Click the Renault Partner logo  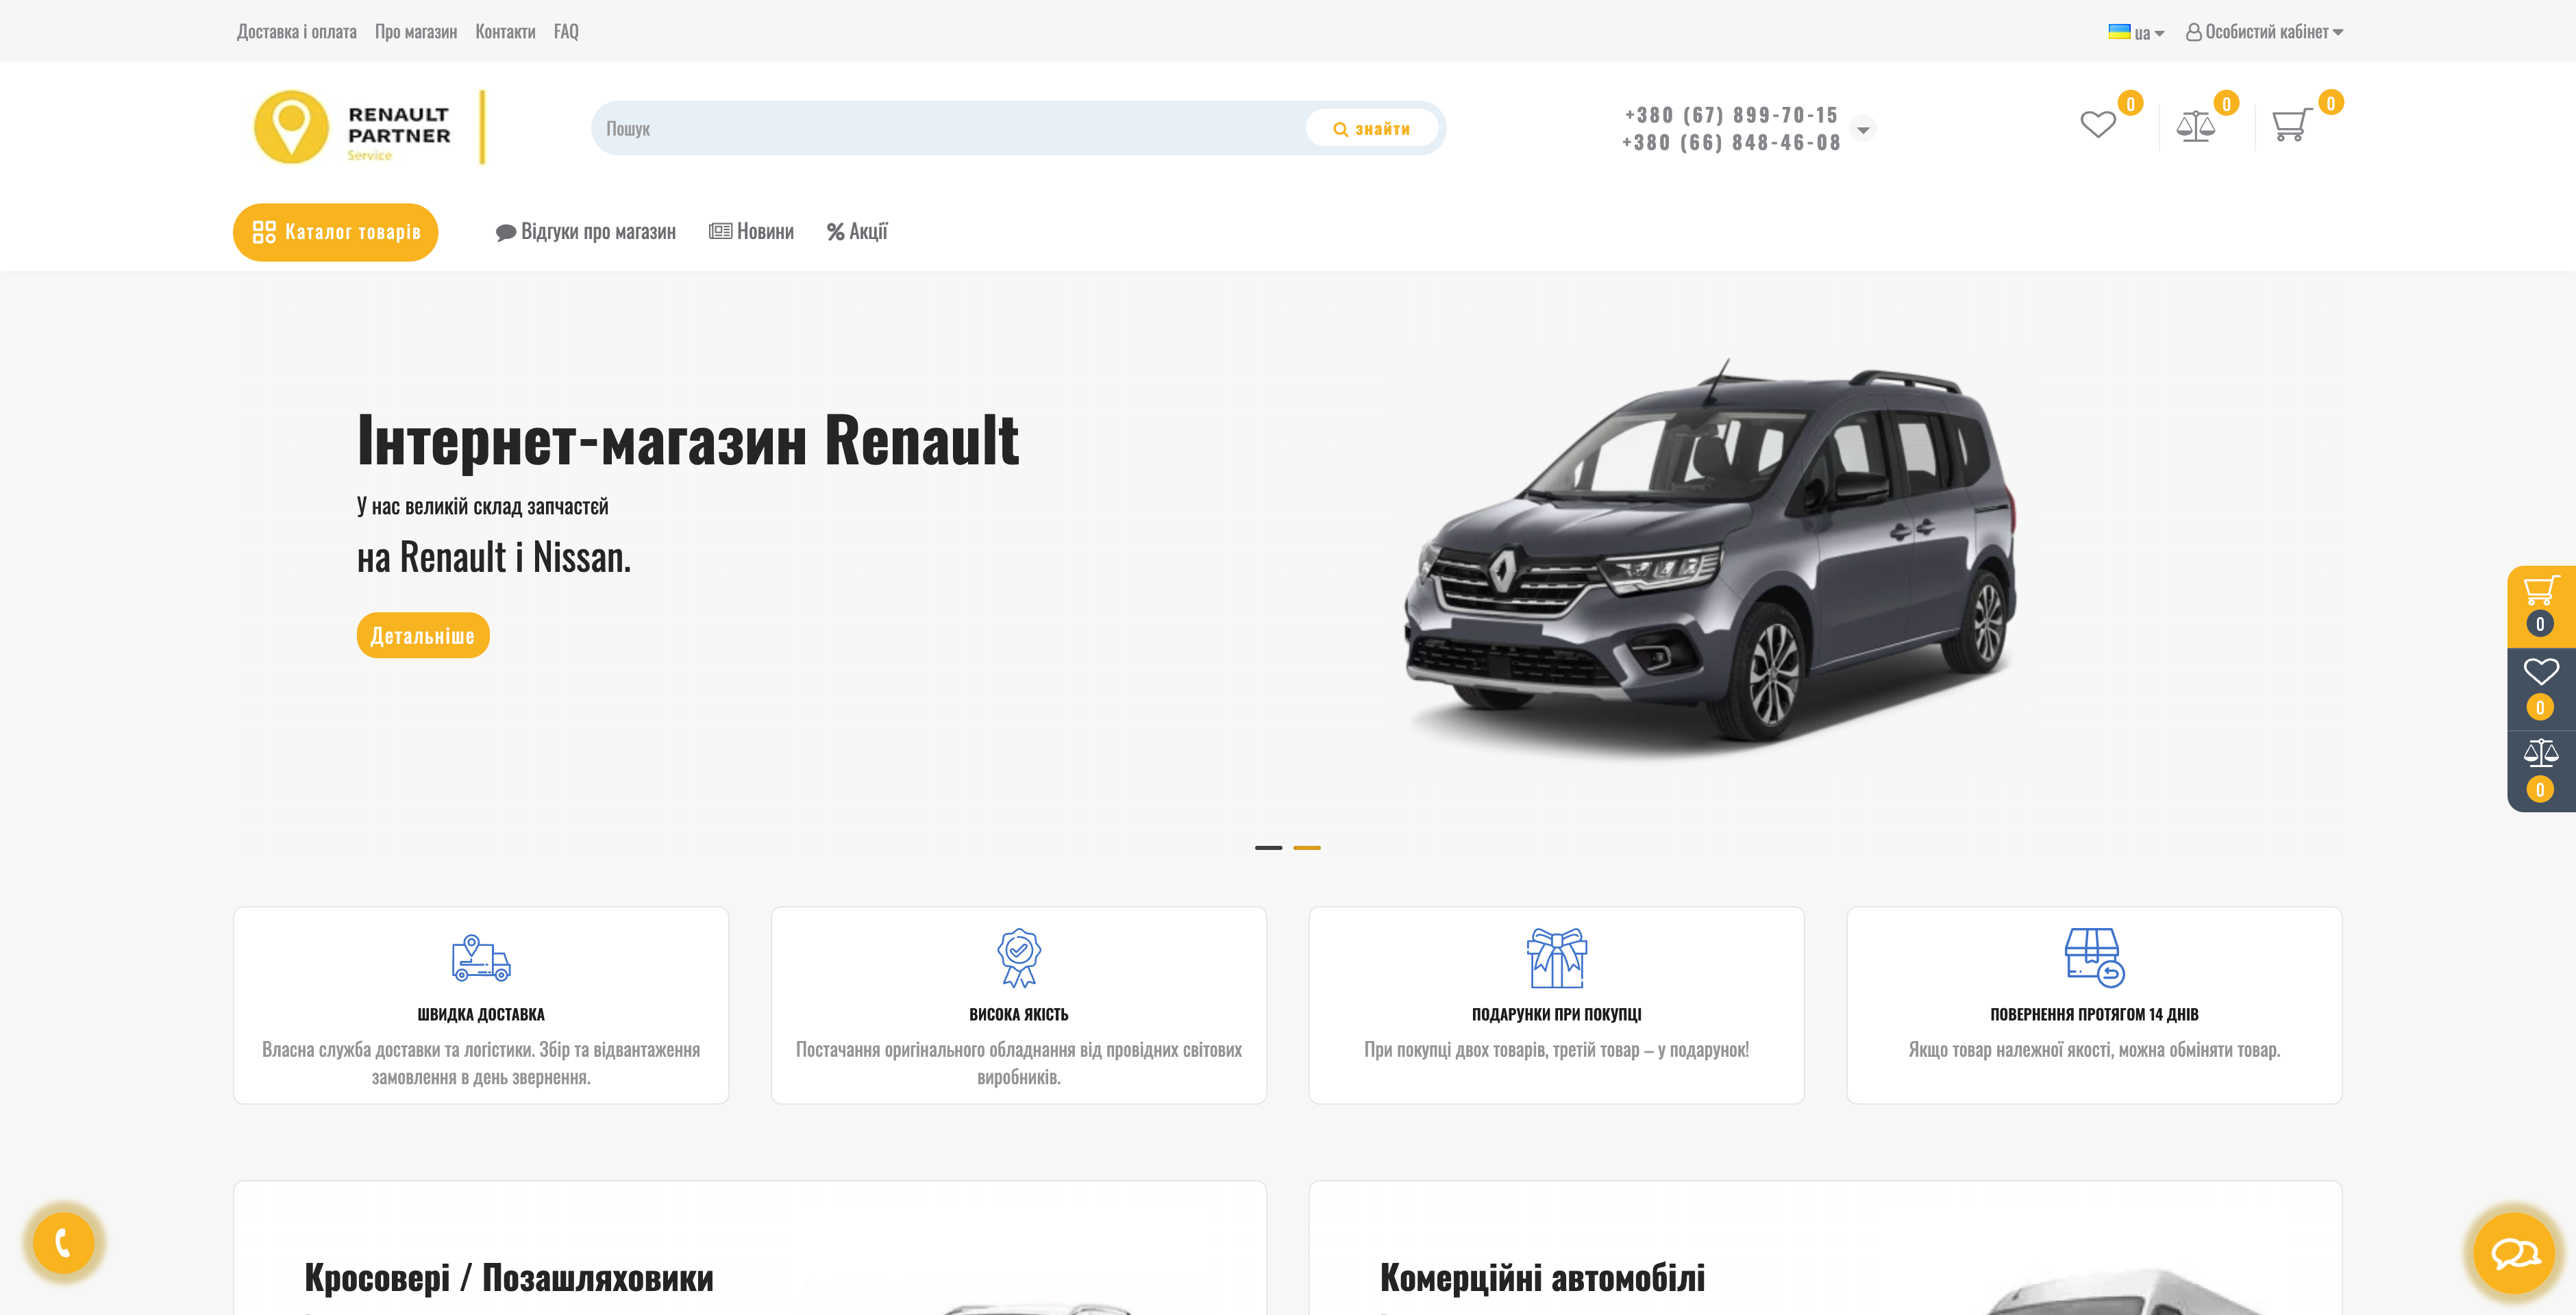tap(355, 128)
